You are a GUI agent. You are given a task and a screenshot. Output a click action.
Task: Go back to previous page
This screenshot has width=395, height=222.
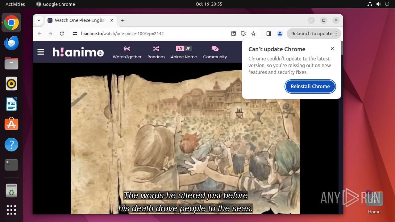click(x=39, y=34)
